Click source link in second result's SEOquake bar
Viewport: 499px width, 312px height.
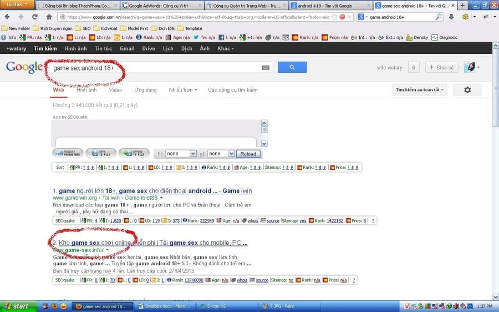coord(262,280)
